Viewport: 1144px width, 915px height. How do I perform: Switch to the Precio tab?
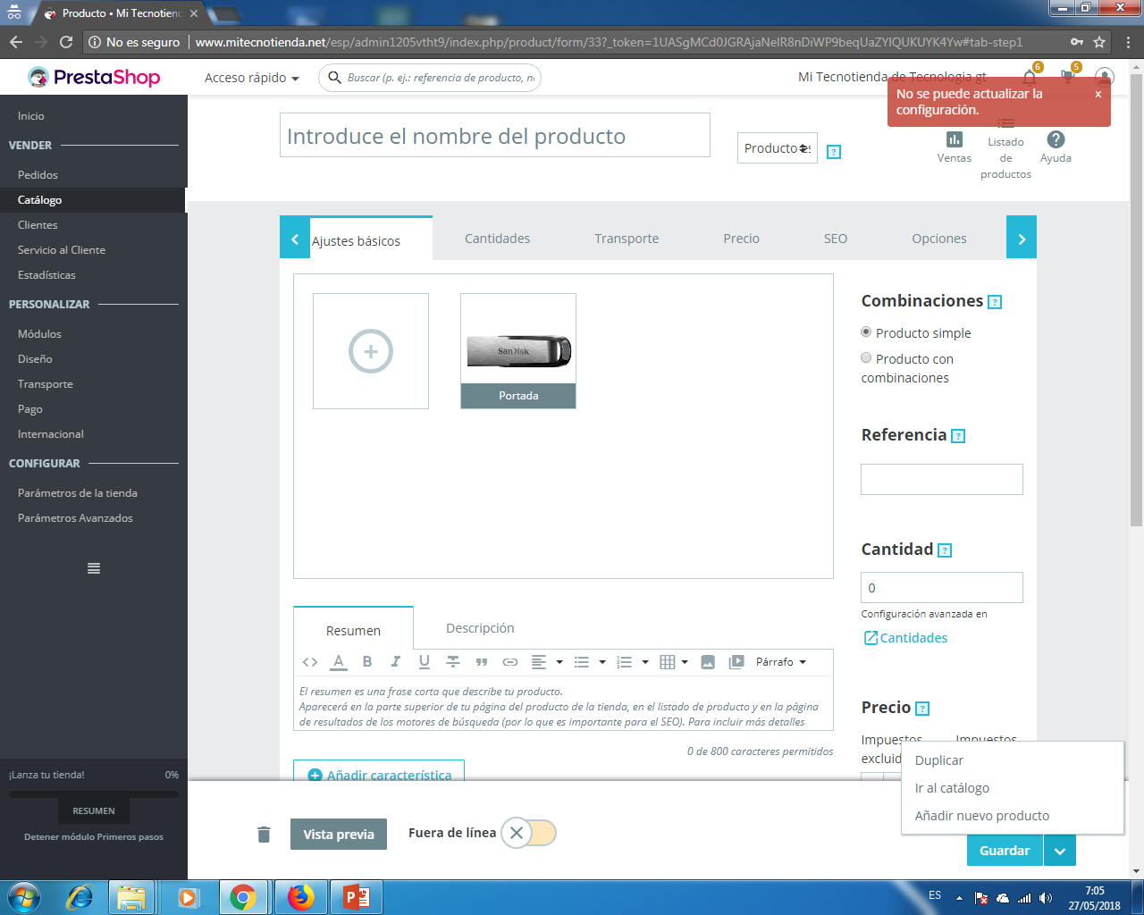[742, 239]
